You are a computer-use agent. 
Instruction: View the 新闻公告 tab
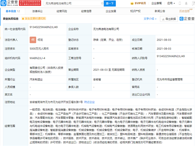tap(159, 11)
